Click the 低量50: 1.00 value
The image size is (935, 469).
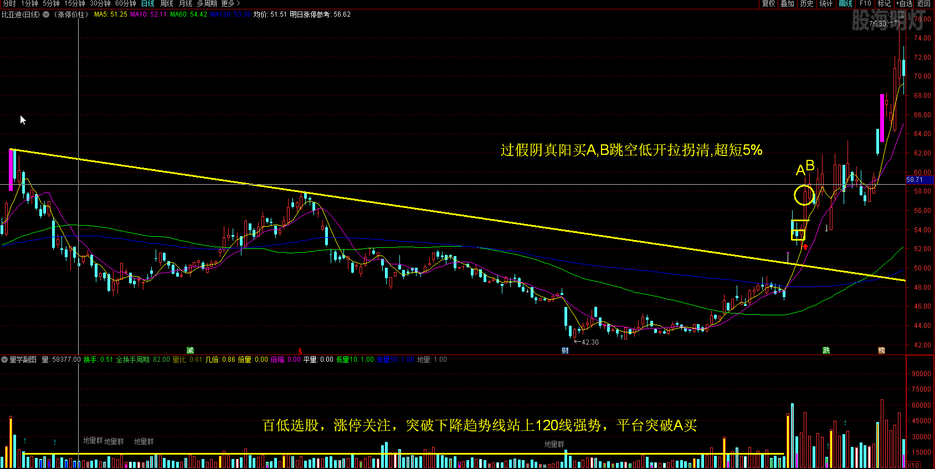(x=395, y=359)
